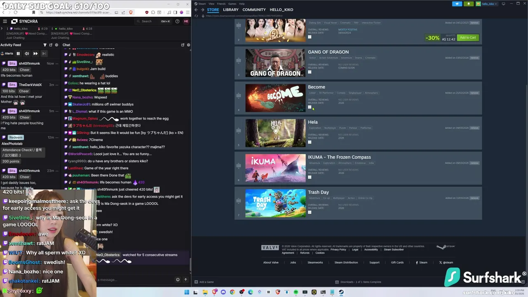The height and width of the screenshot is (297, 528).
Task: Remove GANG OF DRAGON from wishlist
Action: (x=474, y=58)
